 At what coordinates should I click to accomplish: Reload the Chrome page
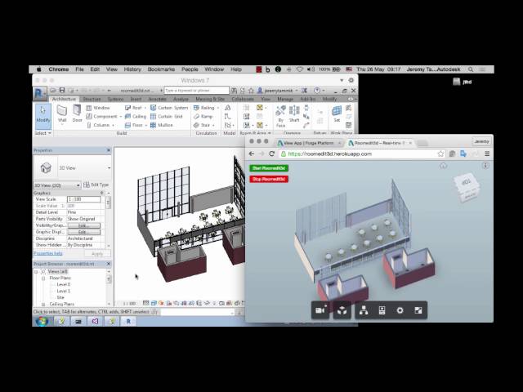(x=271, y=154)
